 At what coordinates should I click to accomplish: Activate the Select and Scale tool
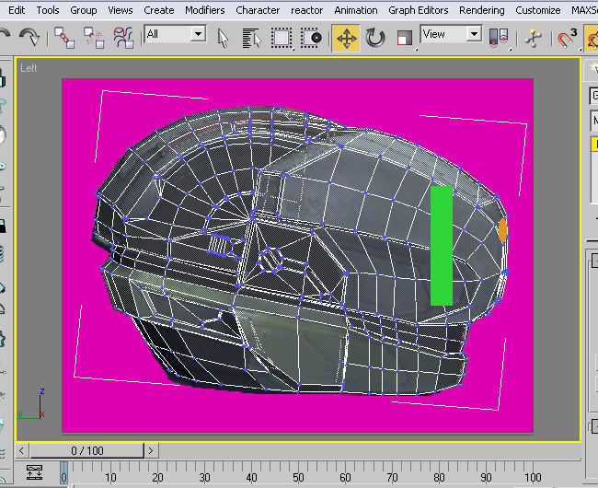pos(405,38)
